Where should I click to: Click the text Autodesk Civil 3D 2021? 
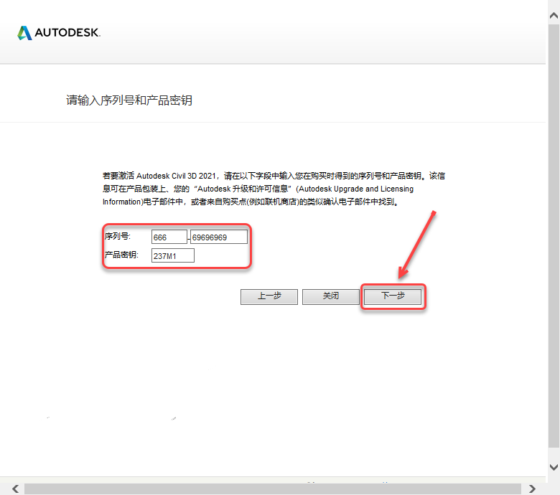[x=176, y=176]
